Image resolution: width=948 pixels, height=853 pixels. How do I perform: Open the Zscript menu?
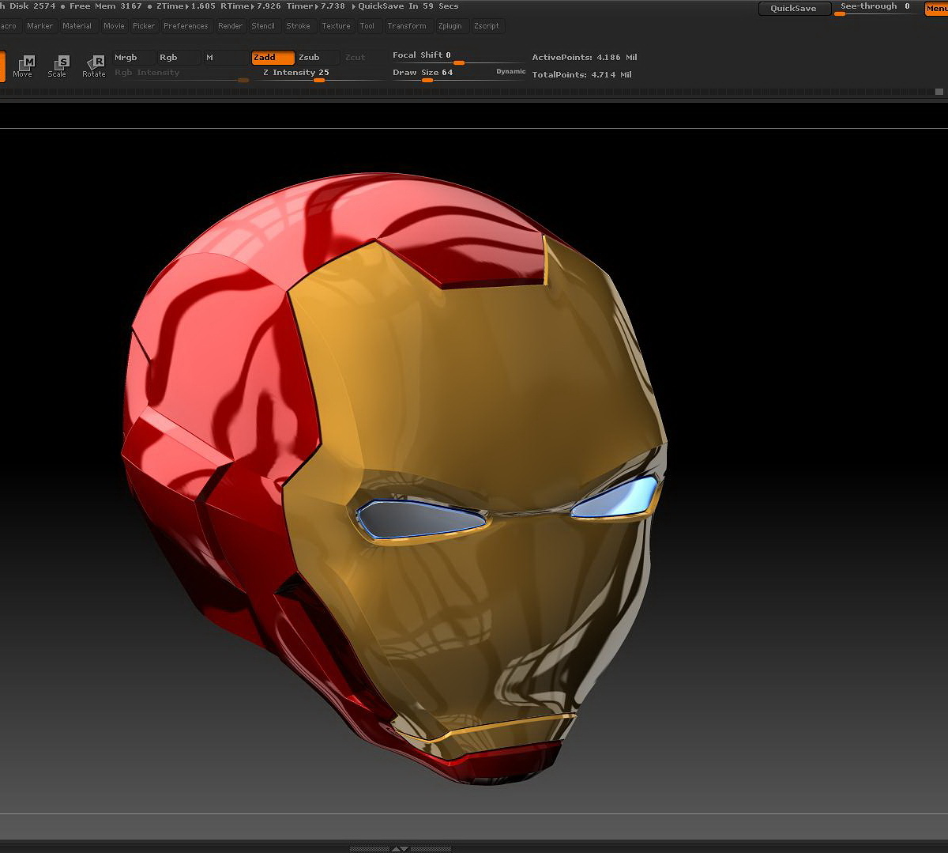487,26
